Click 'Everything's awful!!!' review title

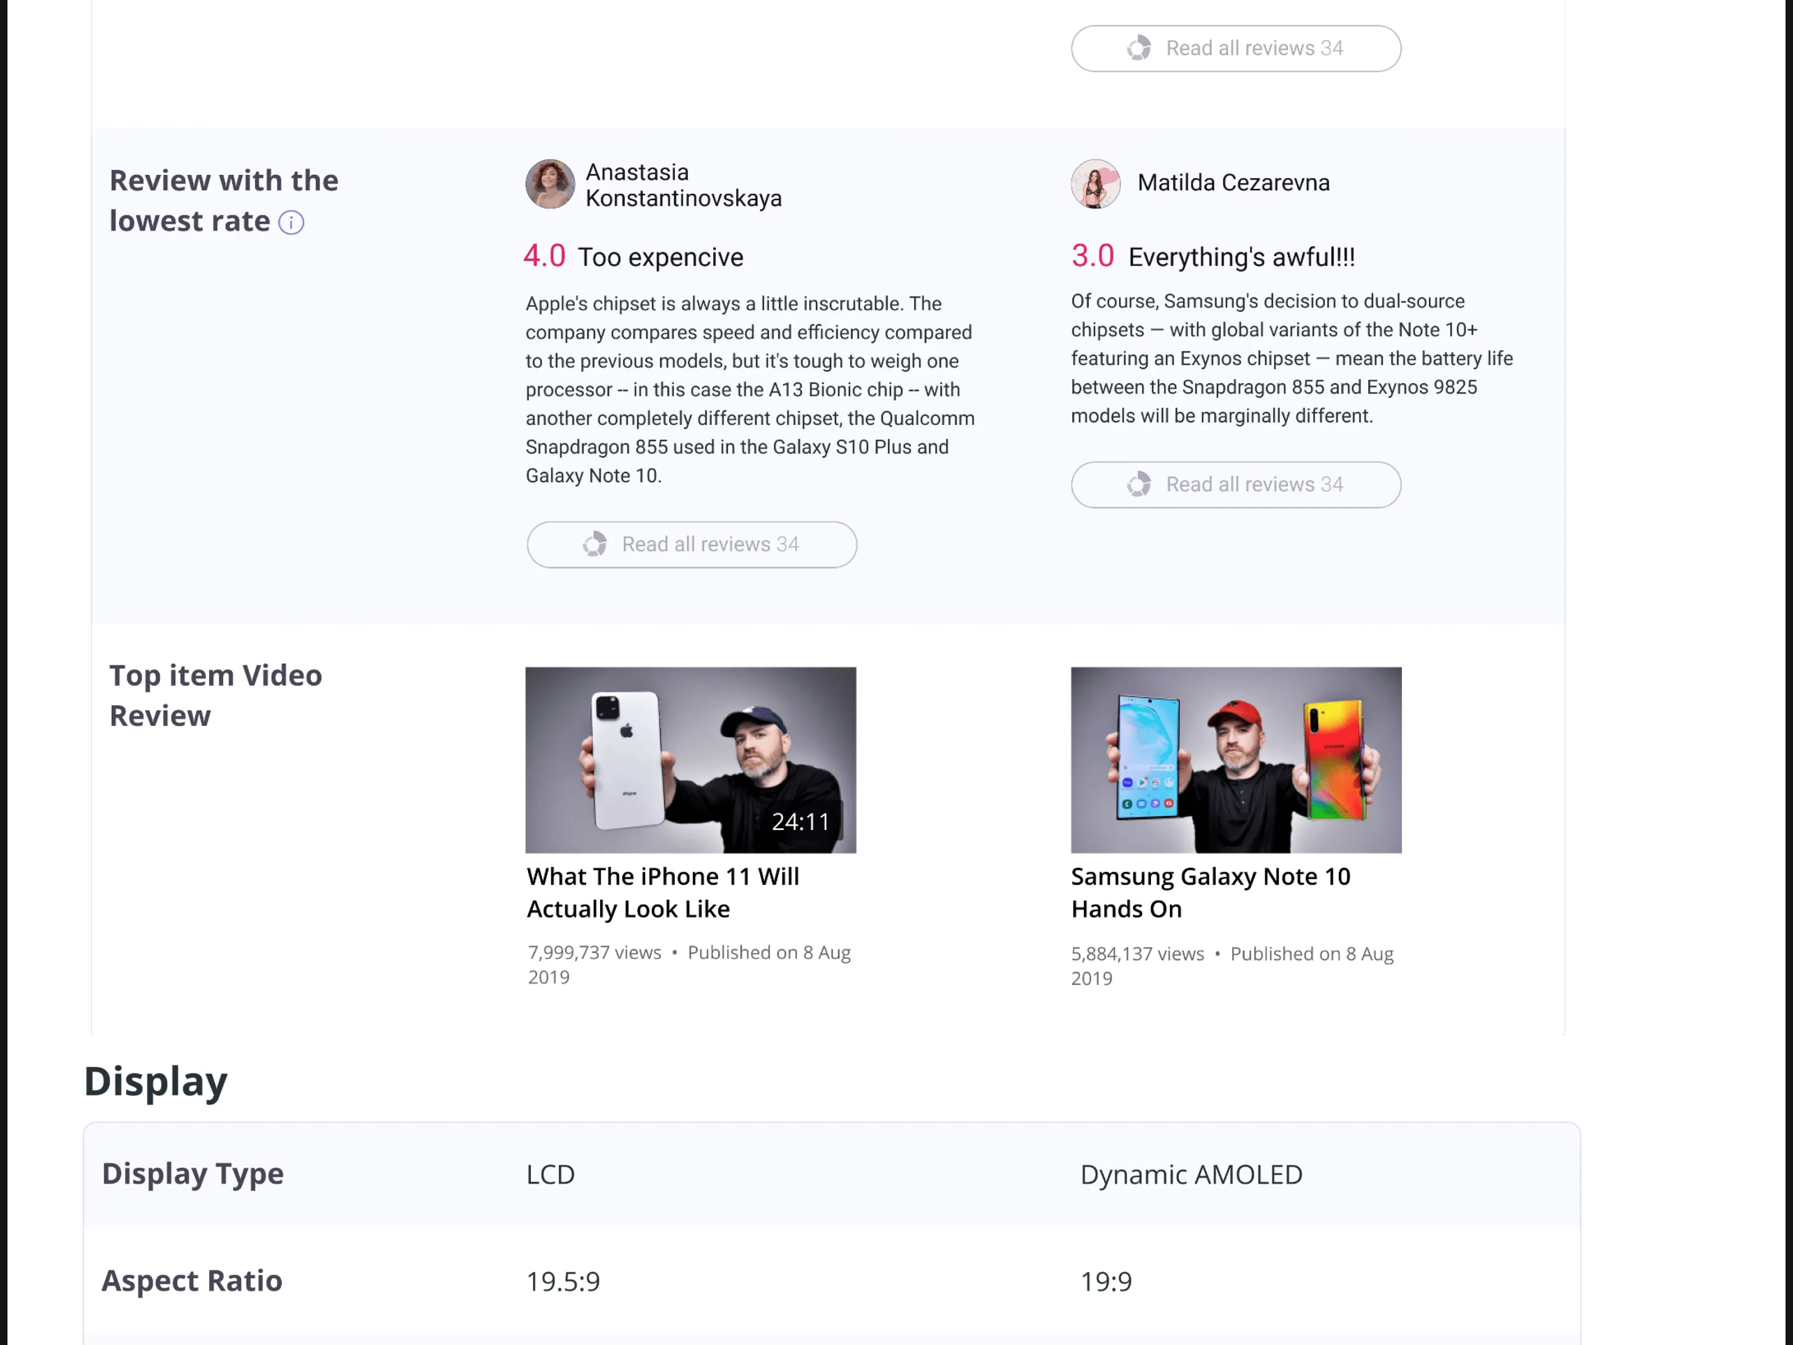[x=1241, y=257]
